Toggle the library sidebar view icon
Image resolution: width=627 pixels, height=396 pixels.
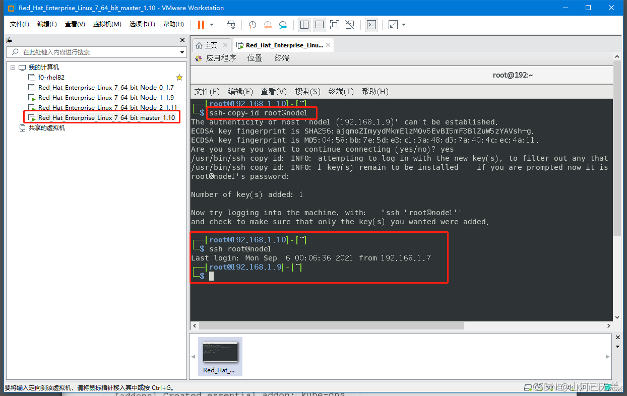[x=304, y=25]
